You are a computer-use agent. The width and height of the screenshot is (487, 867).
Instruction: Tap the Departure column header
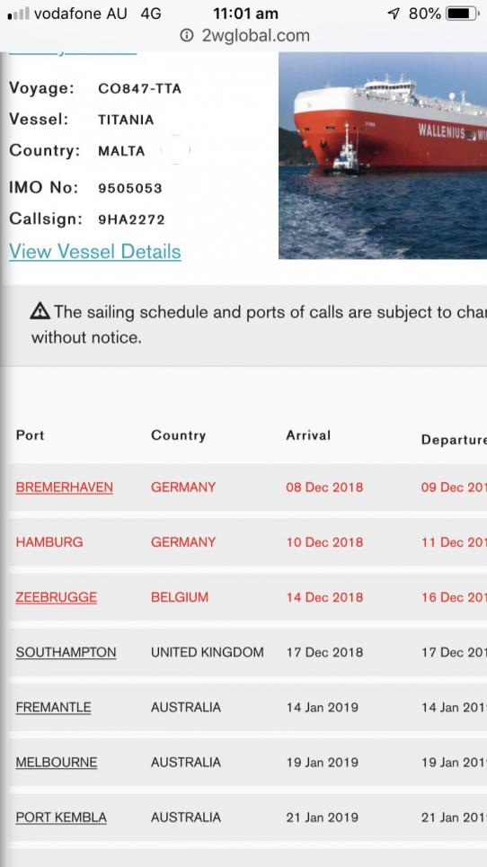(454, 440)
